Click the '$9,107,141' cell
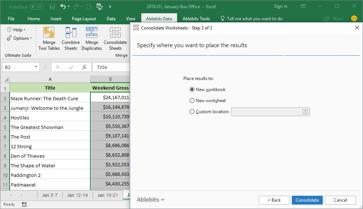Viewport: 363px width, 209px height. (x=110, y=136)
